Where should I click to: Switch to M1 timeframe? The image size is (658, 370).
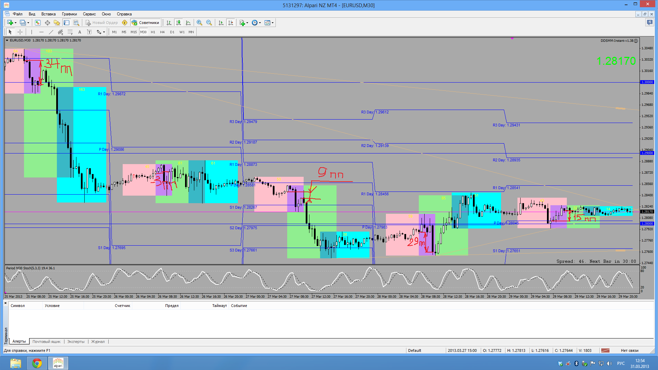pos(114,32)
